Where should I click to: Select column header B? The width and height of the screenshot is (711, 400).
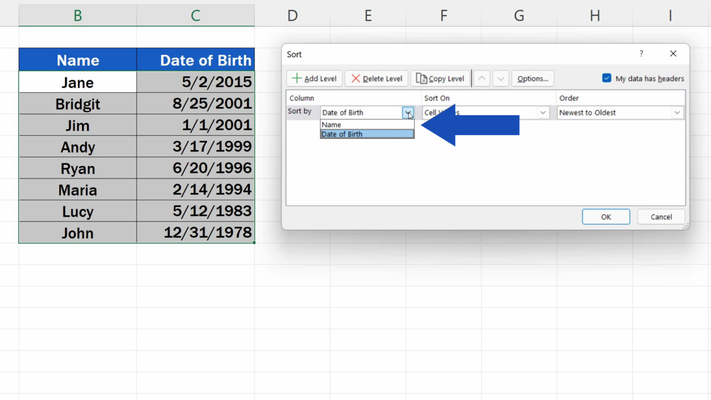point(77,15)
